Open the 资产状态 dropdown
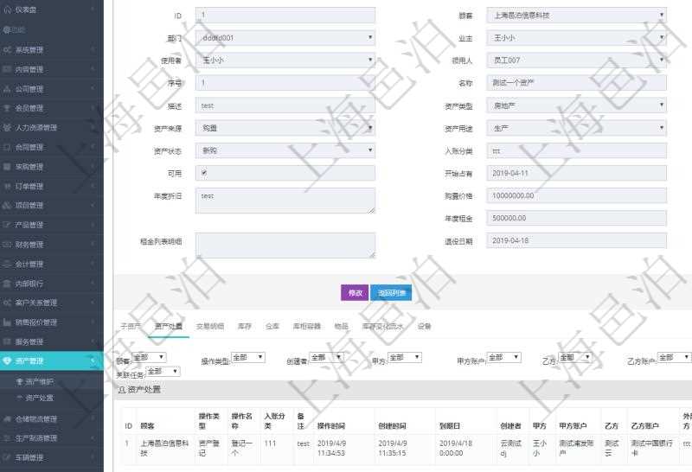Screen dimensions: 692x472 [x=285, y=150]
